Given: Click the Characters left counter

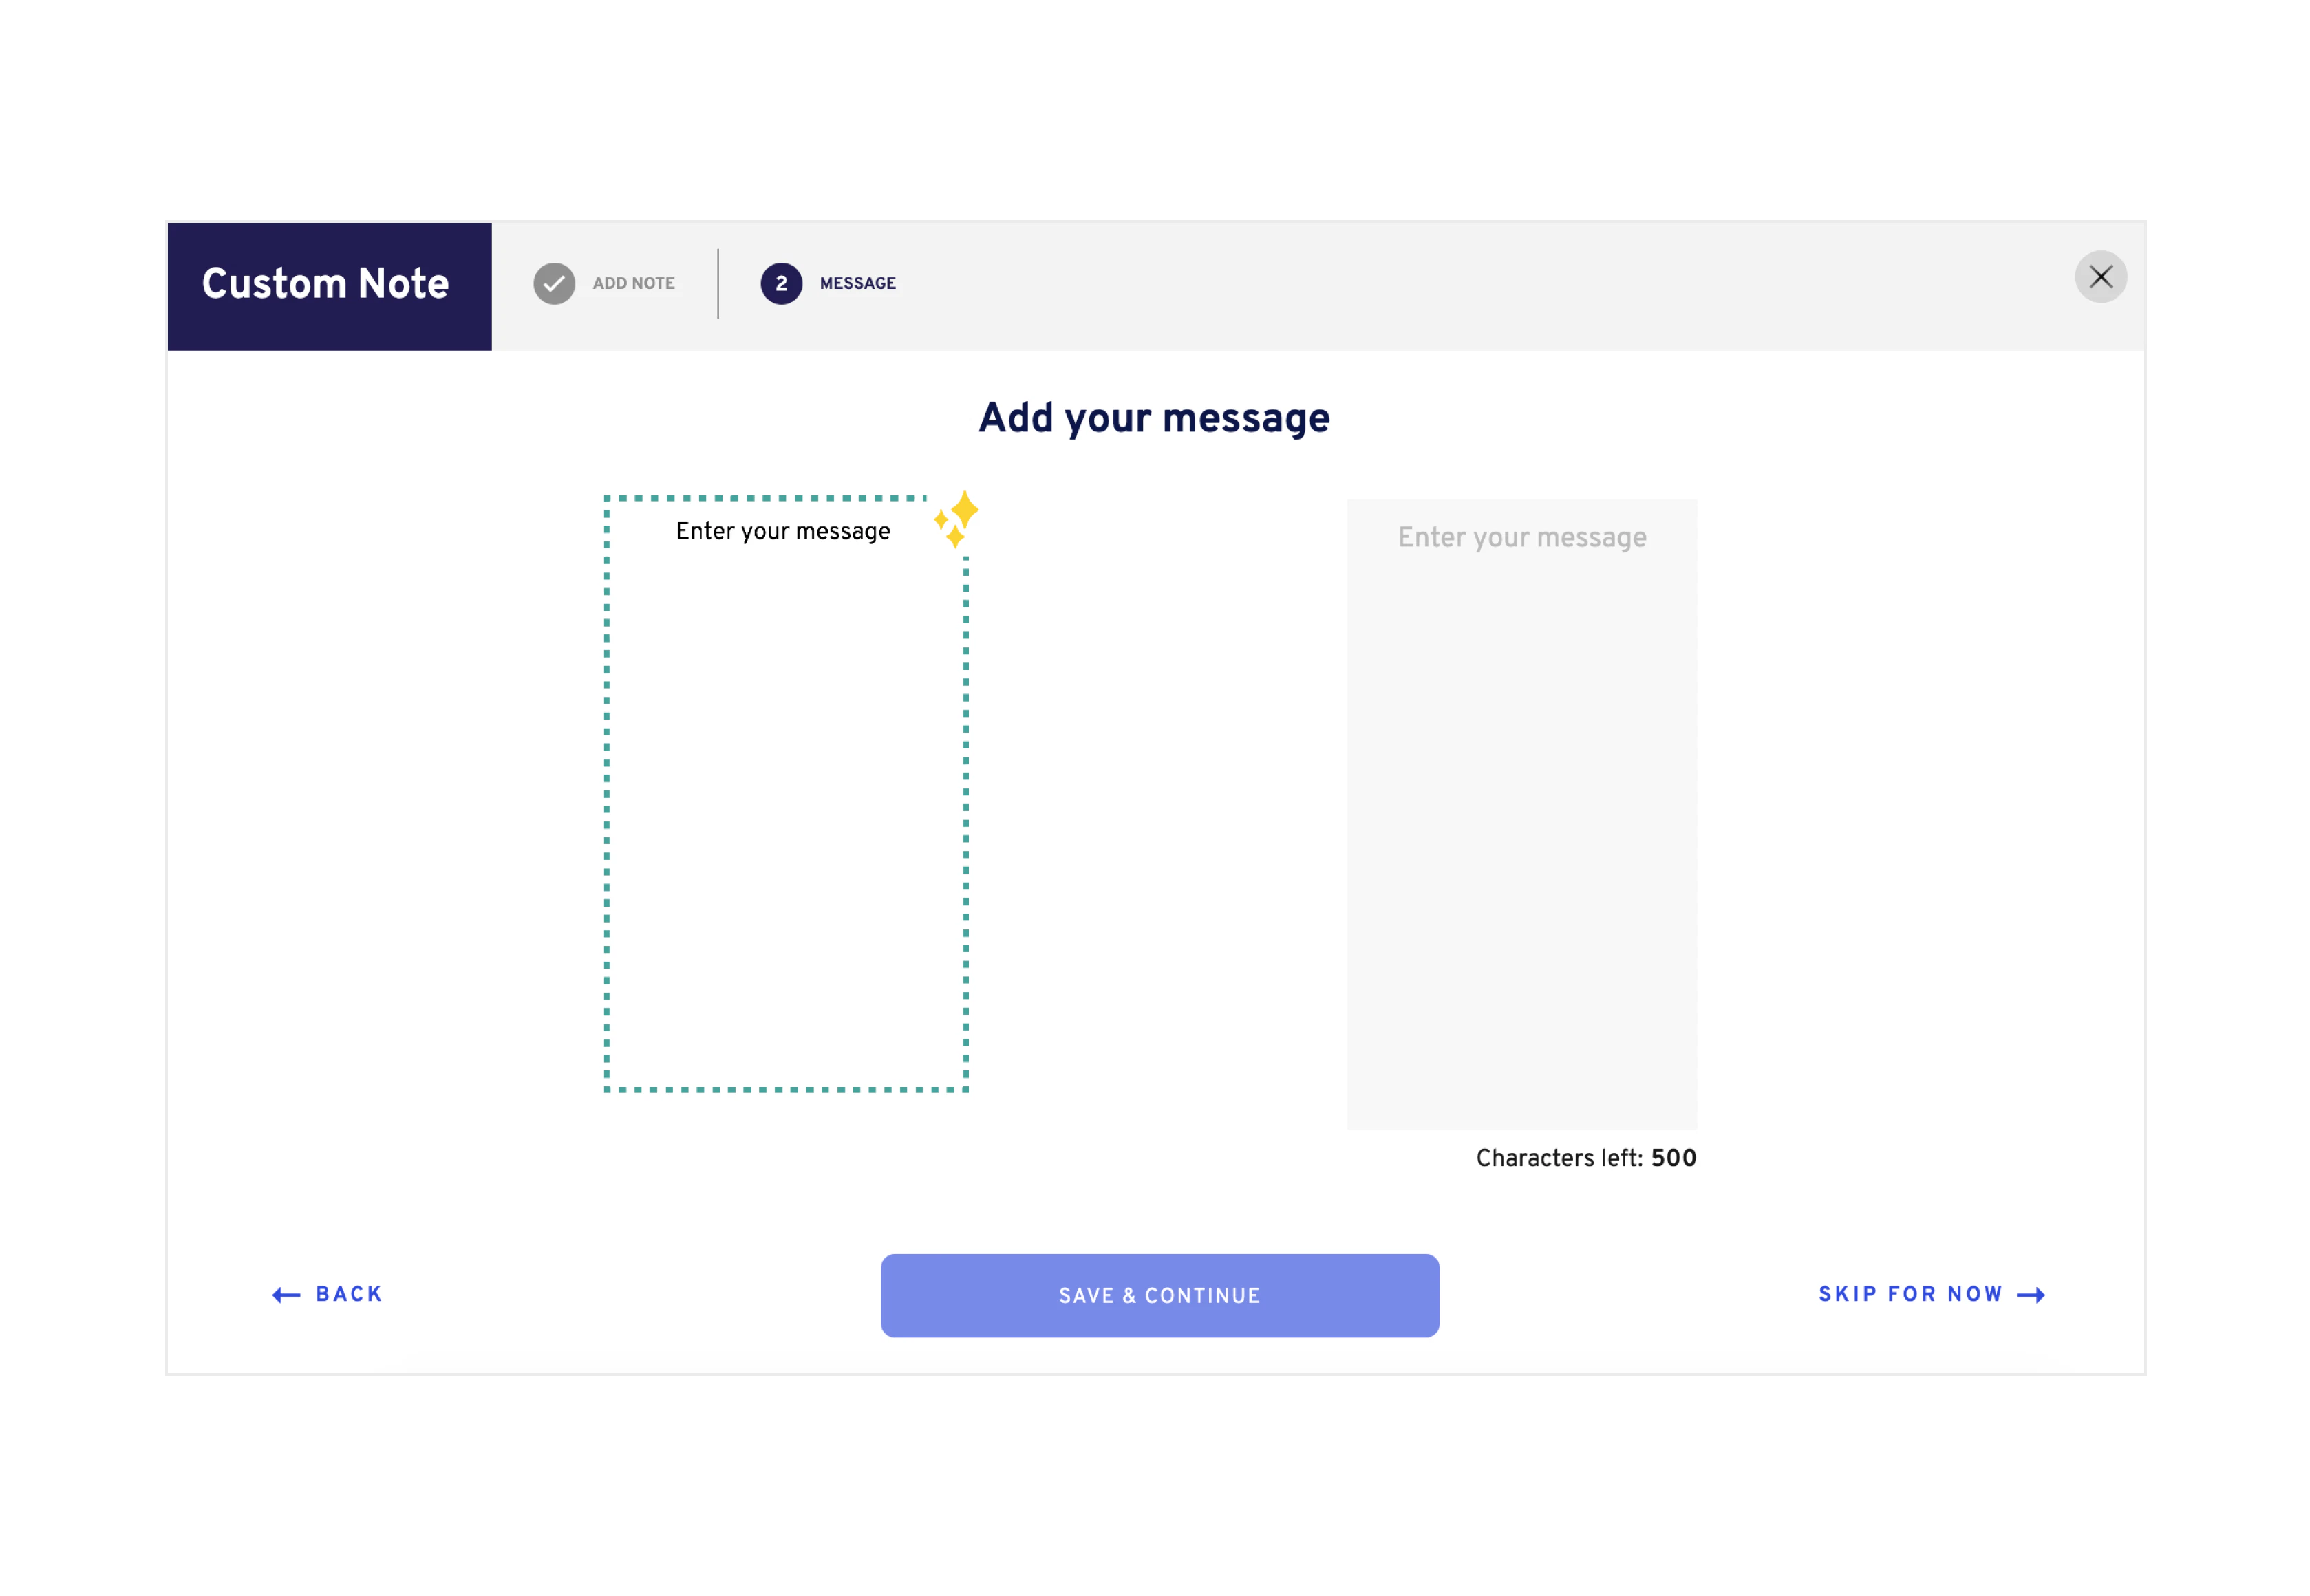Looking at the screenshot, I should click(1585, 1158).
